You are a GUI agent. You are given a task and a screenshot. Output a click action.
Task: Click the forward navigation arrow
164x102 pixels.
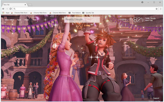[x=7, y=9]
